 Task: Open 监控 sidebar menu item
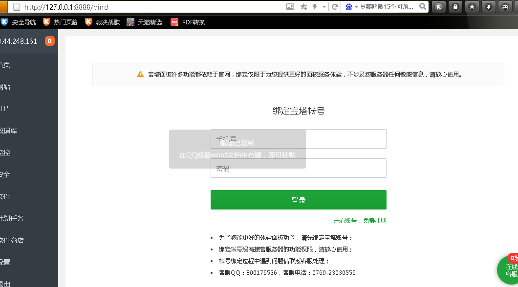[x=5, y=153]
